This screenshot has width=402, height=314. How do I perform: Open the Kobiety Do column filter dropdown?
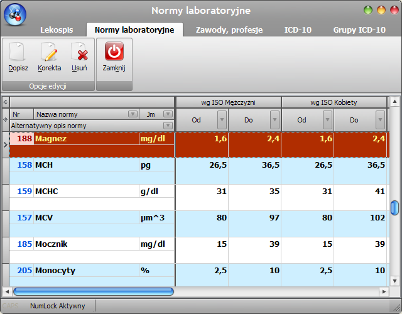(380, 120)
